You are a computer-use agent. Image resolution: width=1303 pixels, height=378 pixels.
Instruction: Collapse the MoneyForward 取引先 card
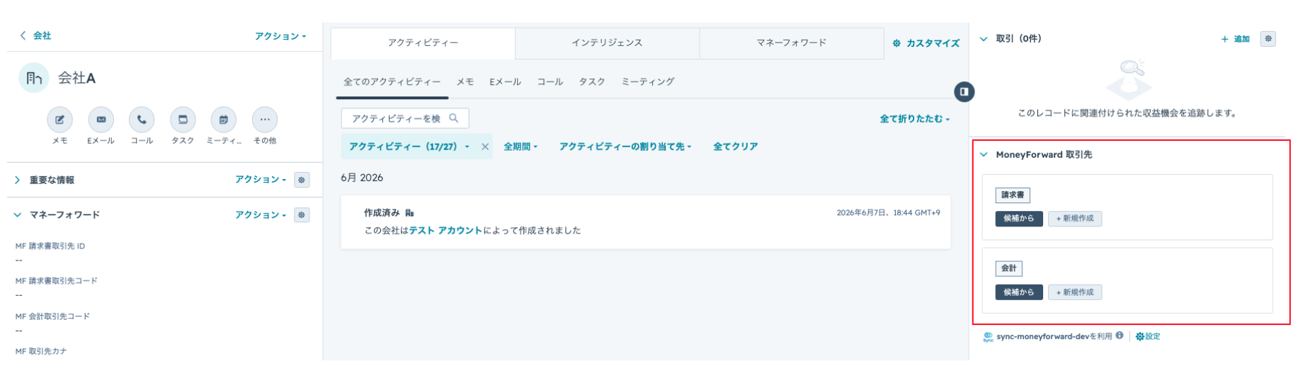(x=983, y=154)
